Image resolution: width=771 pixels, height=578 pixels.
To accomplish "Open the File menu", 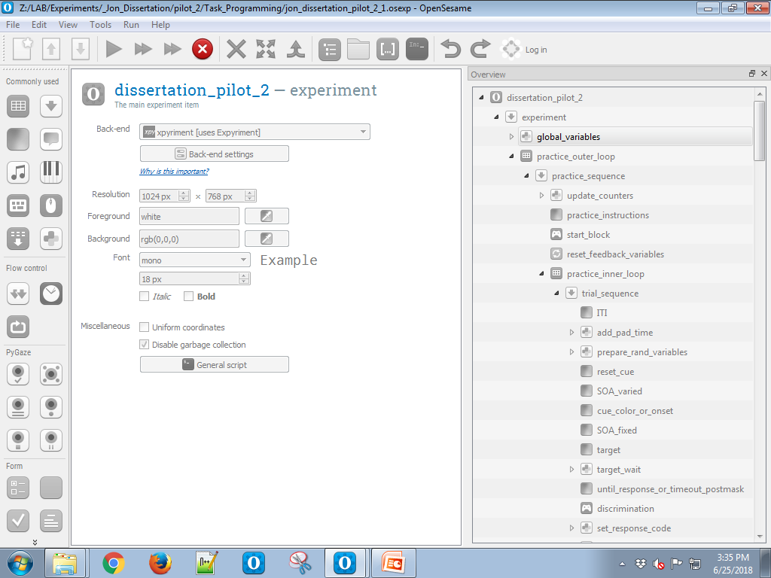I will tap(13, 25).
